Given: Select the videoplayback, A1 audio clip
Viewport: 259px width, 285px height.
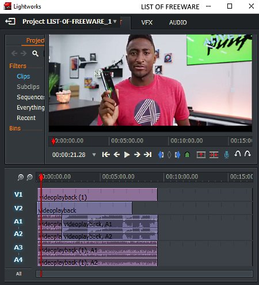Looking at the screenshot, I should [x=110, y=222].
